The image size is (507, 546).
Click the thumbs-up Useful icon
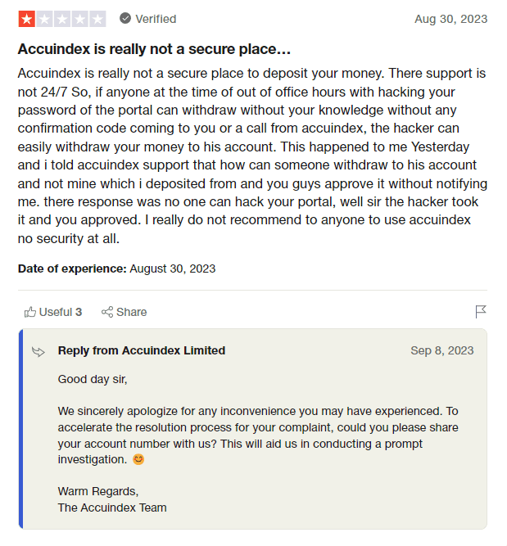pos(30,312)
